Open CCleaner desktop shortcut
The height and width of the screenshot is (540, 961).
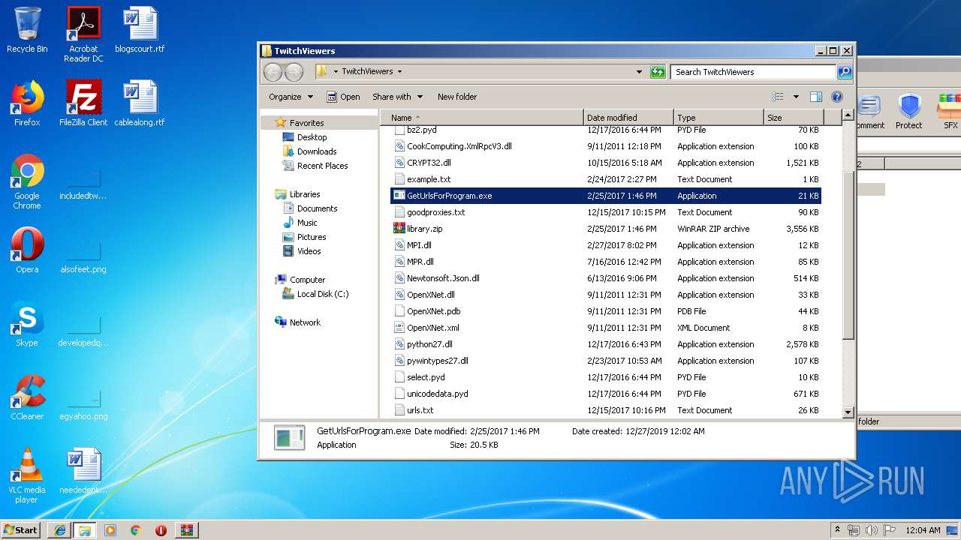coord(27,397)
